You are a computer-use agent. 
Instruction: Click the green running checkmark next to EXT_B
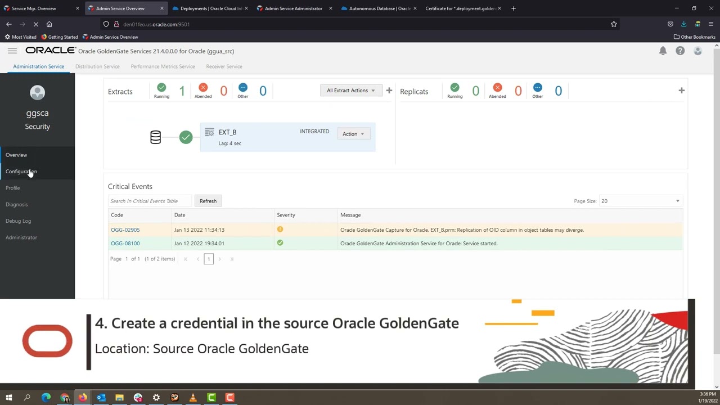[186, 137]
